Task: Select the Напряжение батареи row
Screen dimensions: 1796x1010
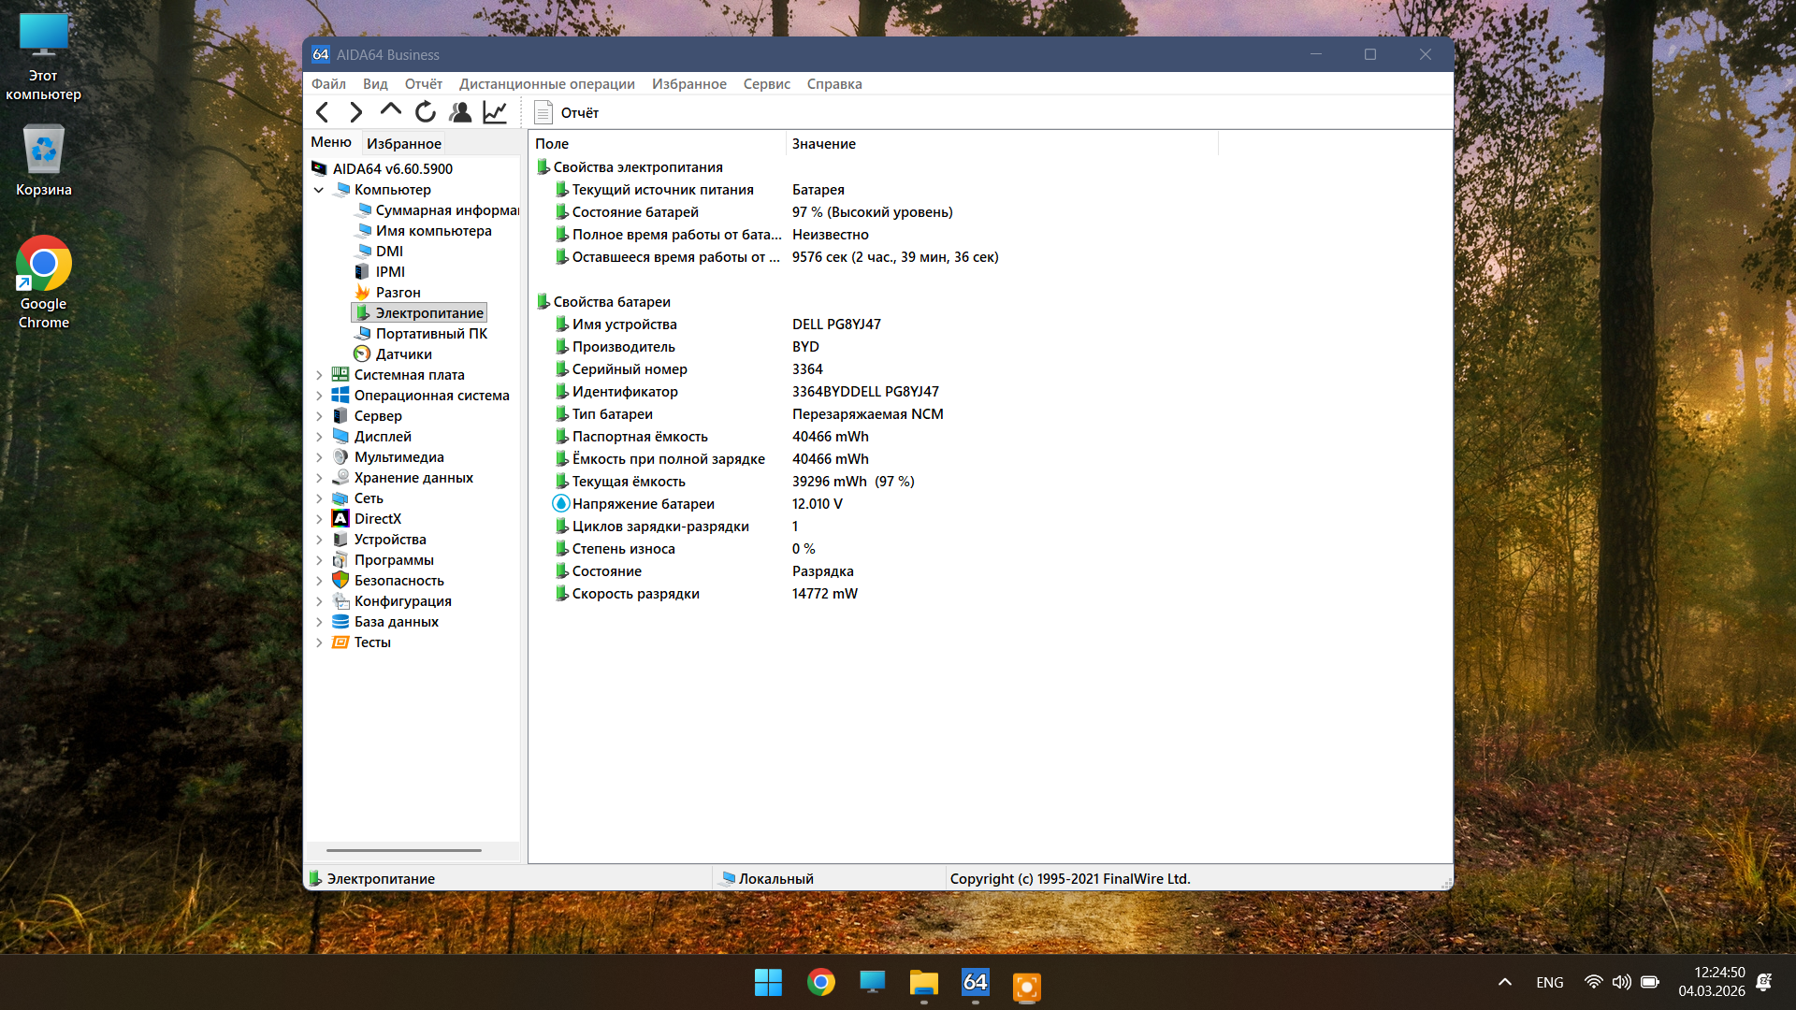Action: [643, 504]
